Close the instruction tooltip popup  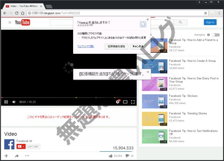148,72
